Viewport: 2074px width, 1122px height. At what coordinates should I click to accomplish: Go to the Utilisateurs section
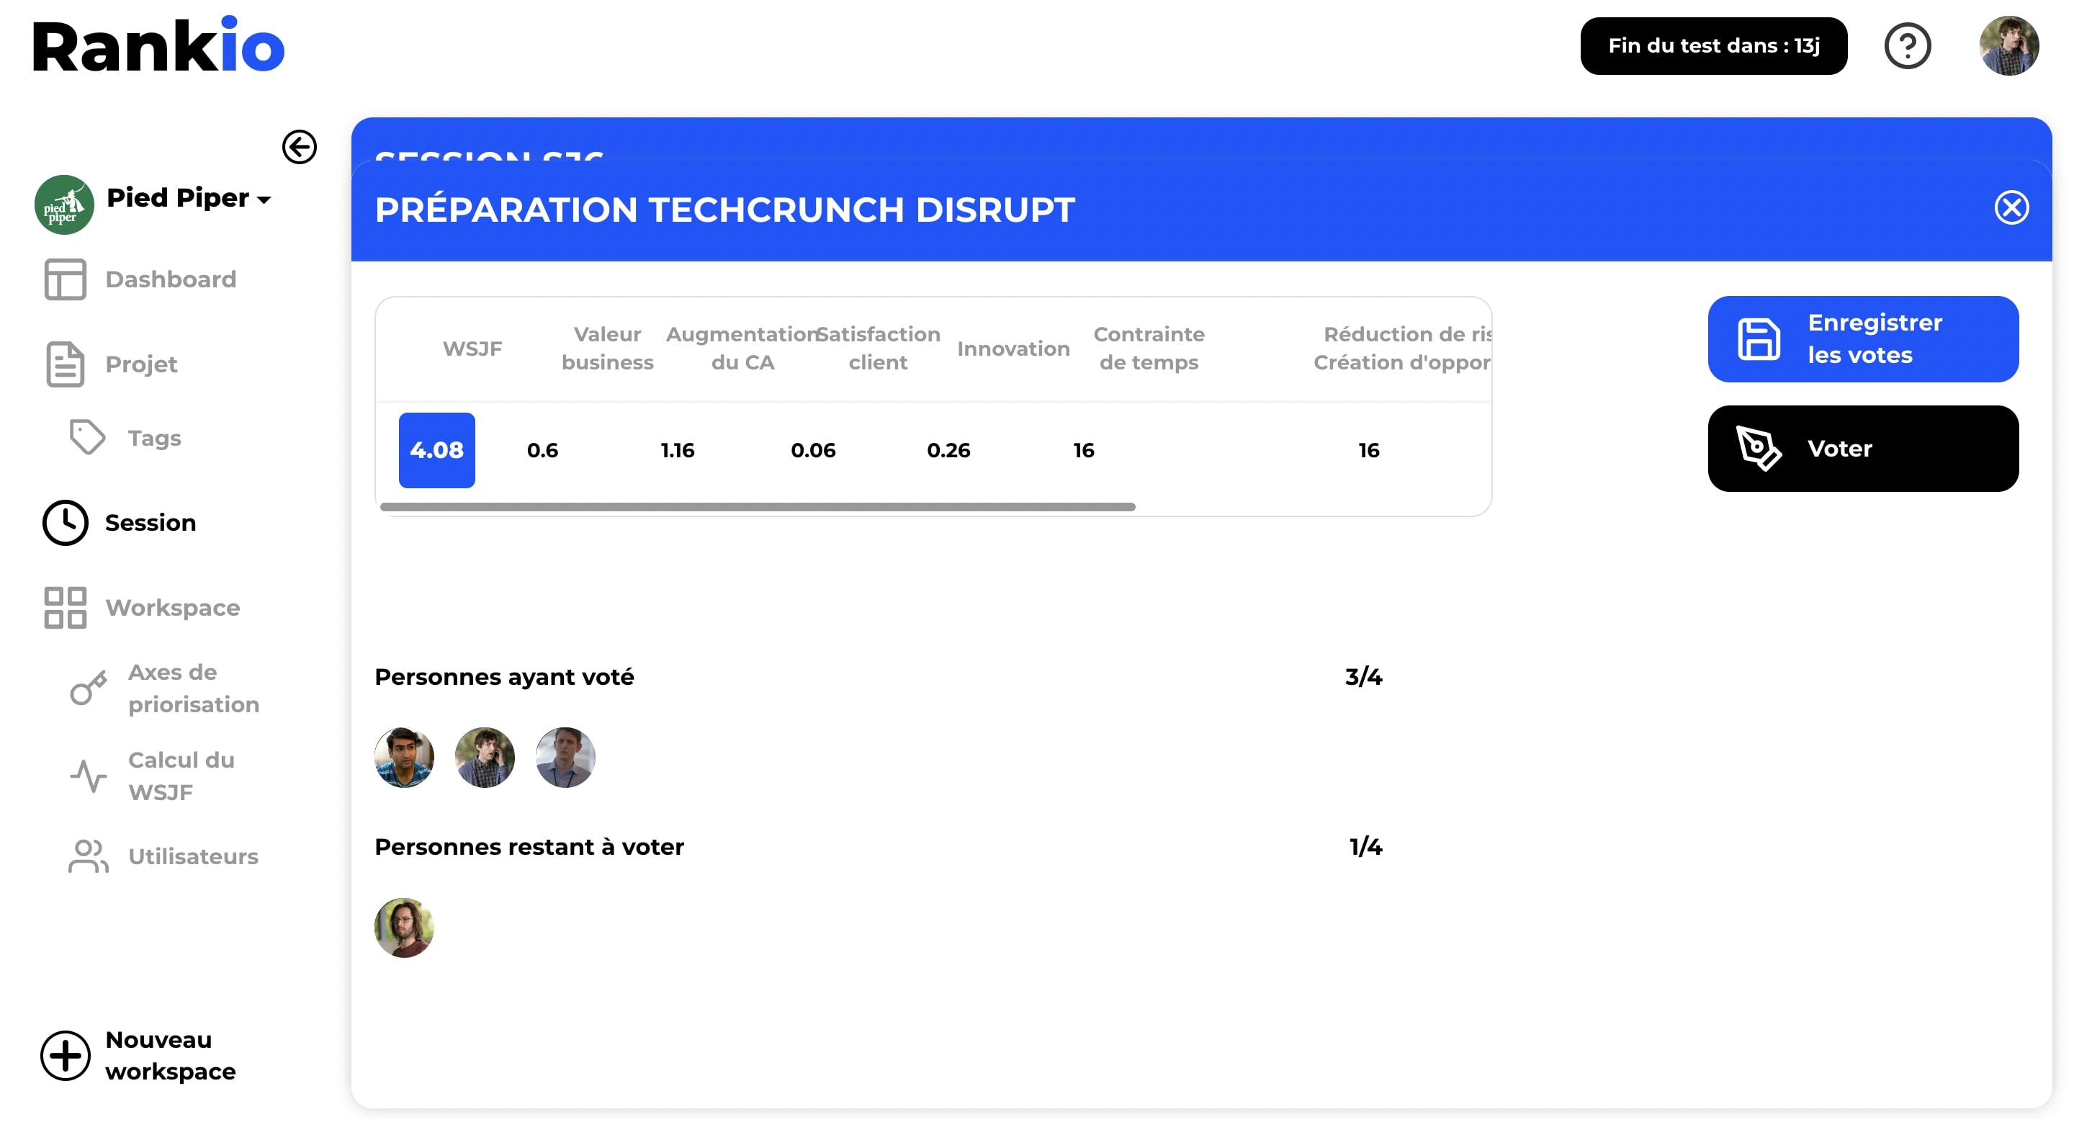[x=192, y=856]
